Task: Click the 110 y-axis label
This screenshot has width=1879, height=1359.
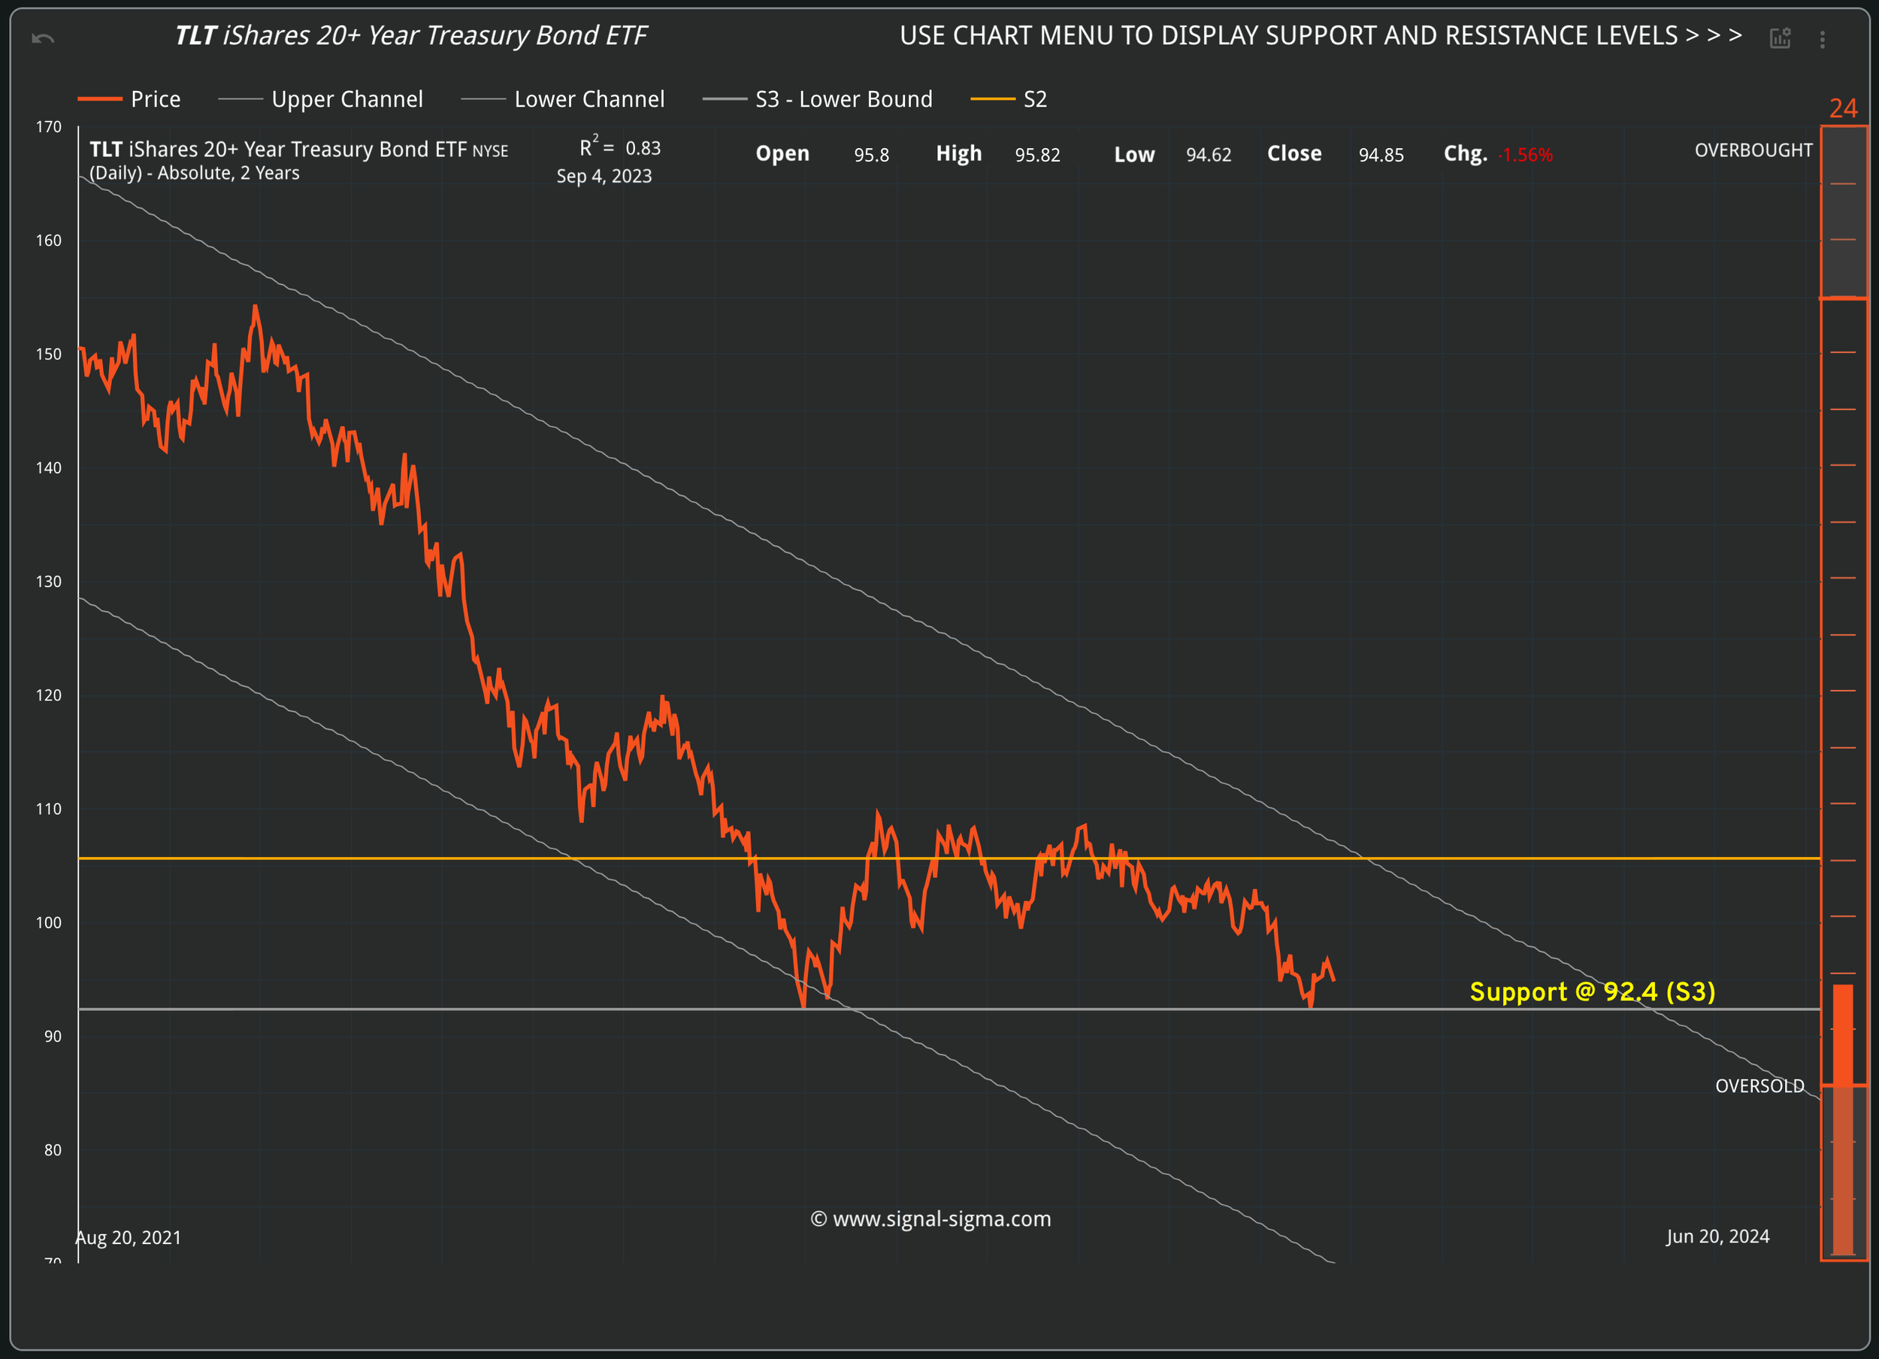Action: pyautogui.click(x=48, y=809)
